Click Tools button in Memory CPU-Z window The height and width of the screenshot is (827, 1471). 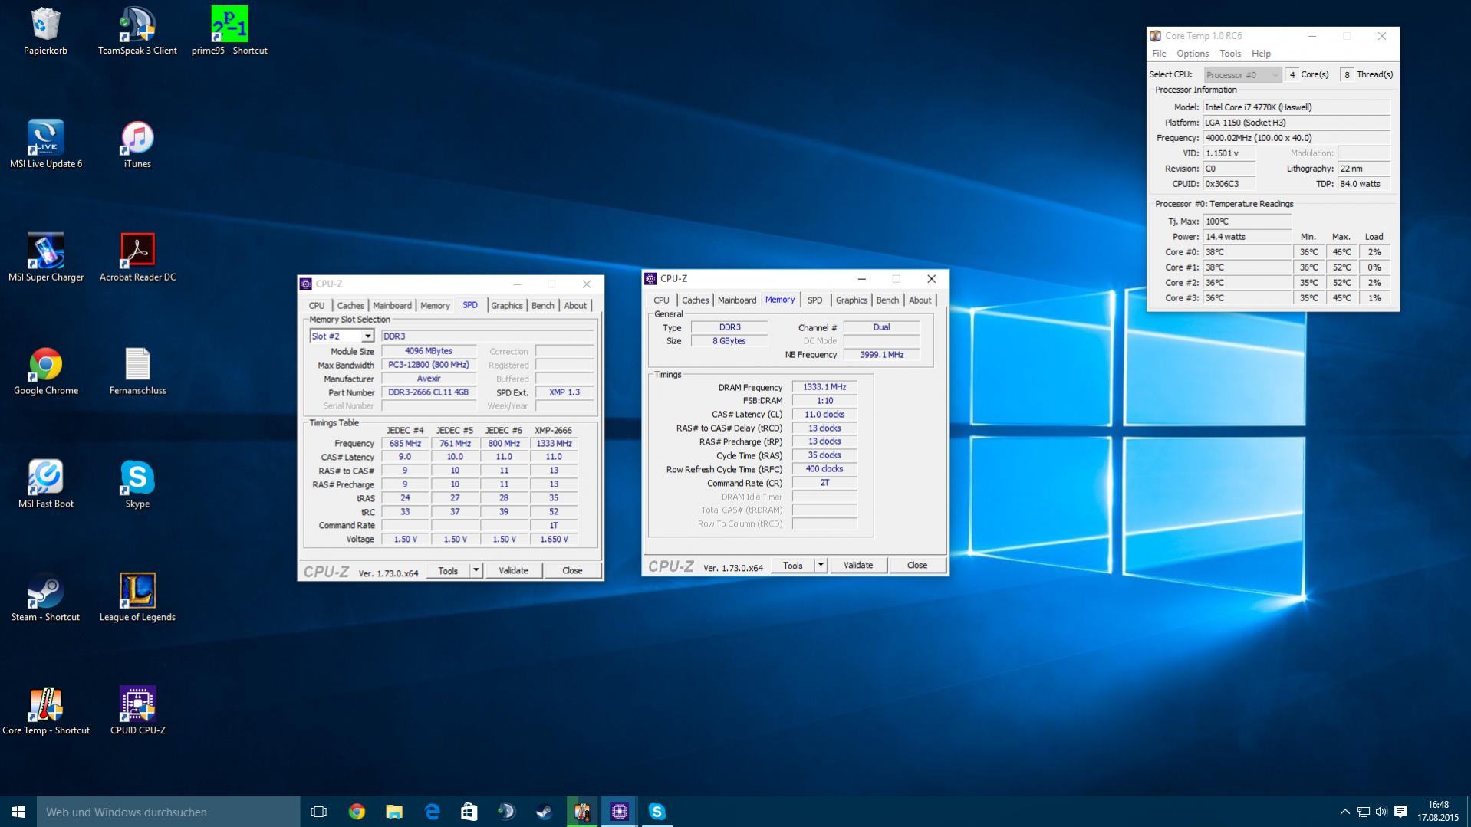pos(792,565)
